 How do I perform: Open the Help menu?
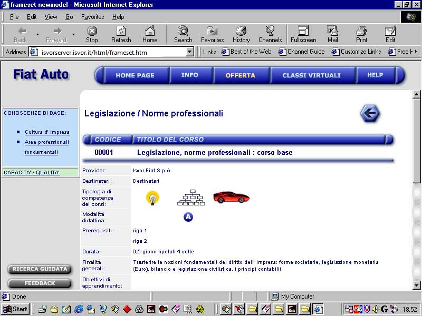coord(118,17)
